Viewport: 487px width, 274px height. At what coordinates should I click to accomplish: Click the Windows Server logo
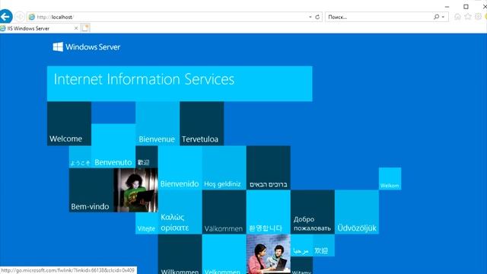tap(87, 47)
